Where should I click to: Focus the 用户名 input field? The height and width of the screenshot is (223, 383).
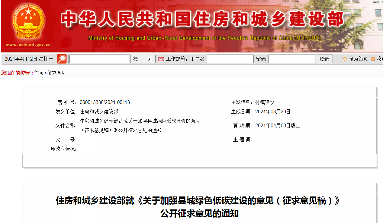coord(230,59)
